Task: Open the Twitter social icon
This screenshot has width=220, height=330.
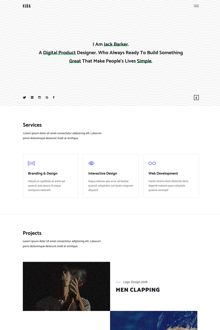Action: [x=24, y=97]
